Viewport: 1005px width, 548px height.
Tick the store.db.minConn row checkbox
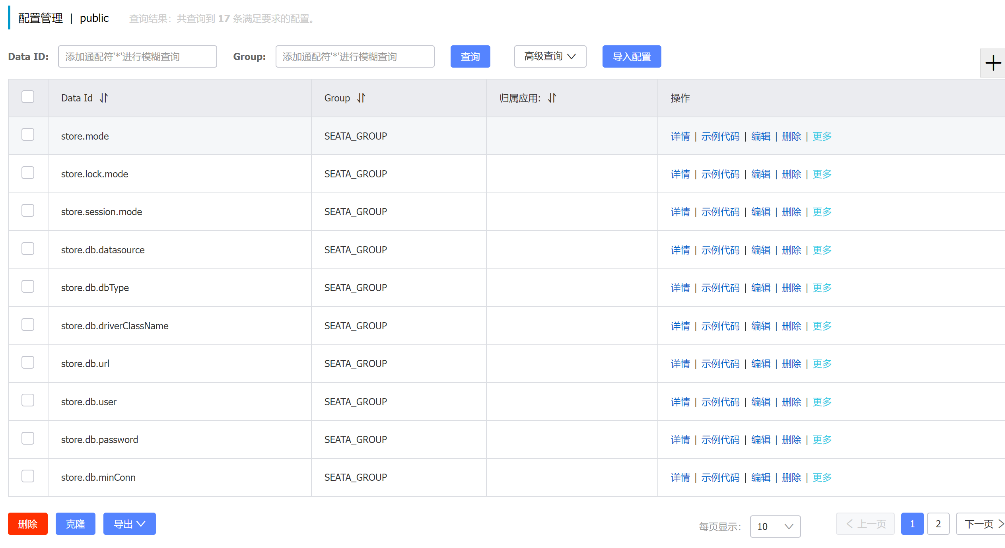28,476
